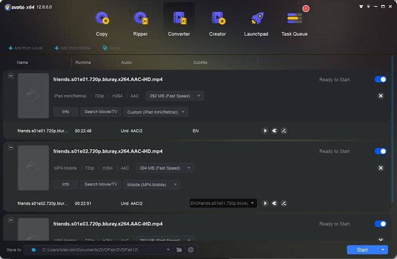Click Search Movie/TV for friends.s01e01
Viewport: 397px width, 259px height.
(x=101, y=112)
